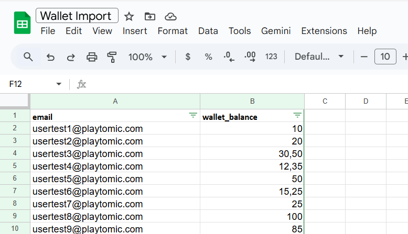Select column B header

point(252,101)
